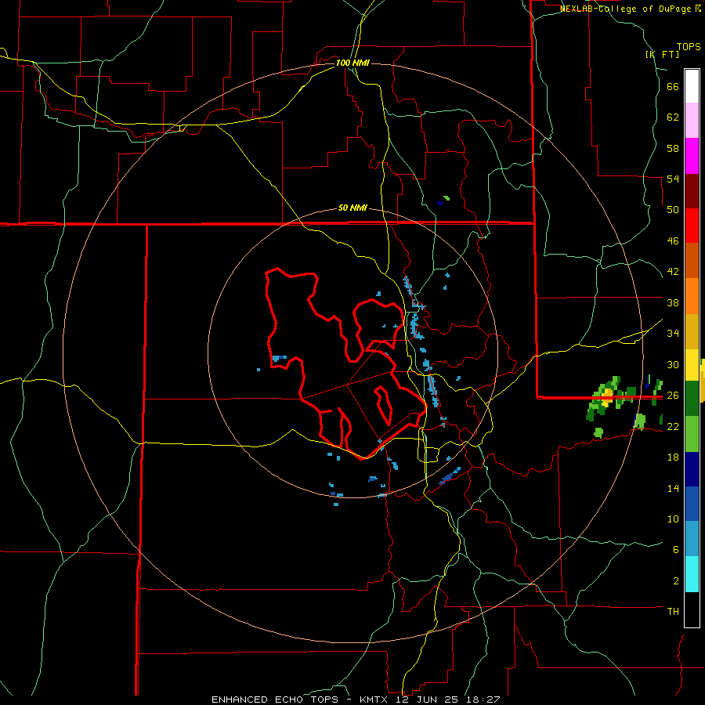Click the "6" legend value
This screenshot has height=705, width=705.
[x=676, y=549]
